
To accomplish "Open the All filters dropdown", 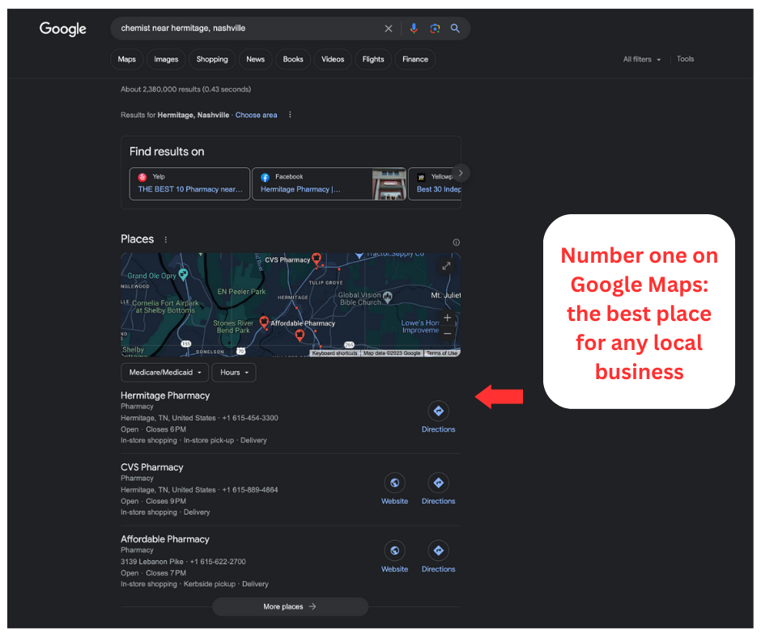I will pos(642,59).
